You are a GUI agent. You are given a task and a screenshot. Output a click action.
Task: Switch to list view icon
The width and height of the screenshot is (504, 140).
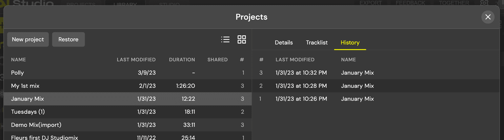click(x=225, y=39)
